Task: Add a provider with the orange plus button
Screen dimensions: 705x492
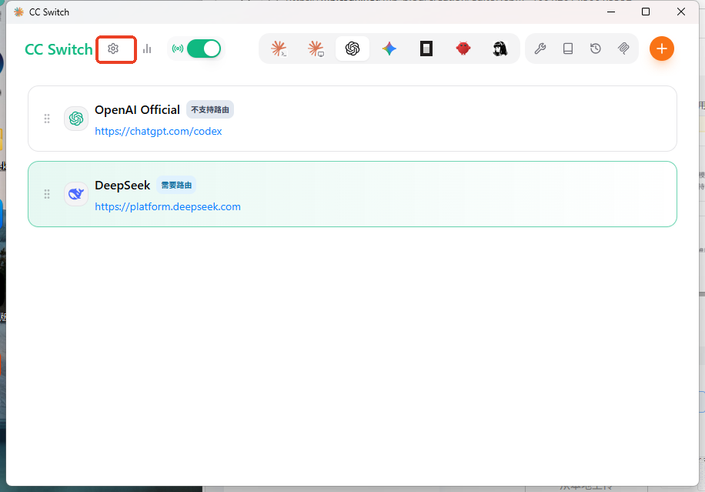Action: point(662,49)
